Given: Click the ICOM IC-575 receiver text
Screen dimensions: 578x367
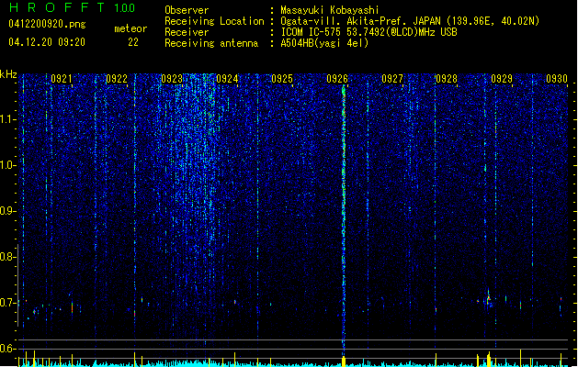Looking at the screenshot, I should point(368,32).
